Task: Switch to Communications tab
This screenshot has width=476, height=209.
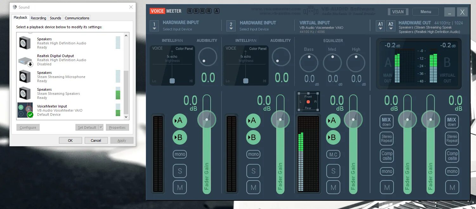Action: (x=77, y=18)
